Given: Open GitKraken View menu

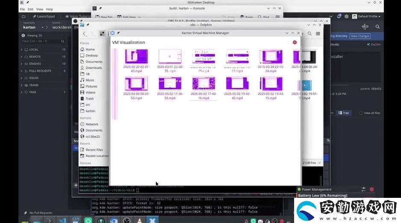Looking at the screenshot, I should 40,9.
